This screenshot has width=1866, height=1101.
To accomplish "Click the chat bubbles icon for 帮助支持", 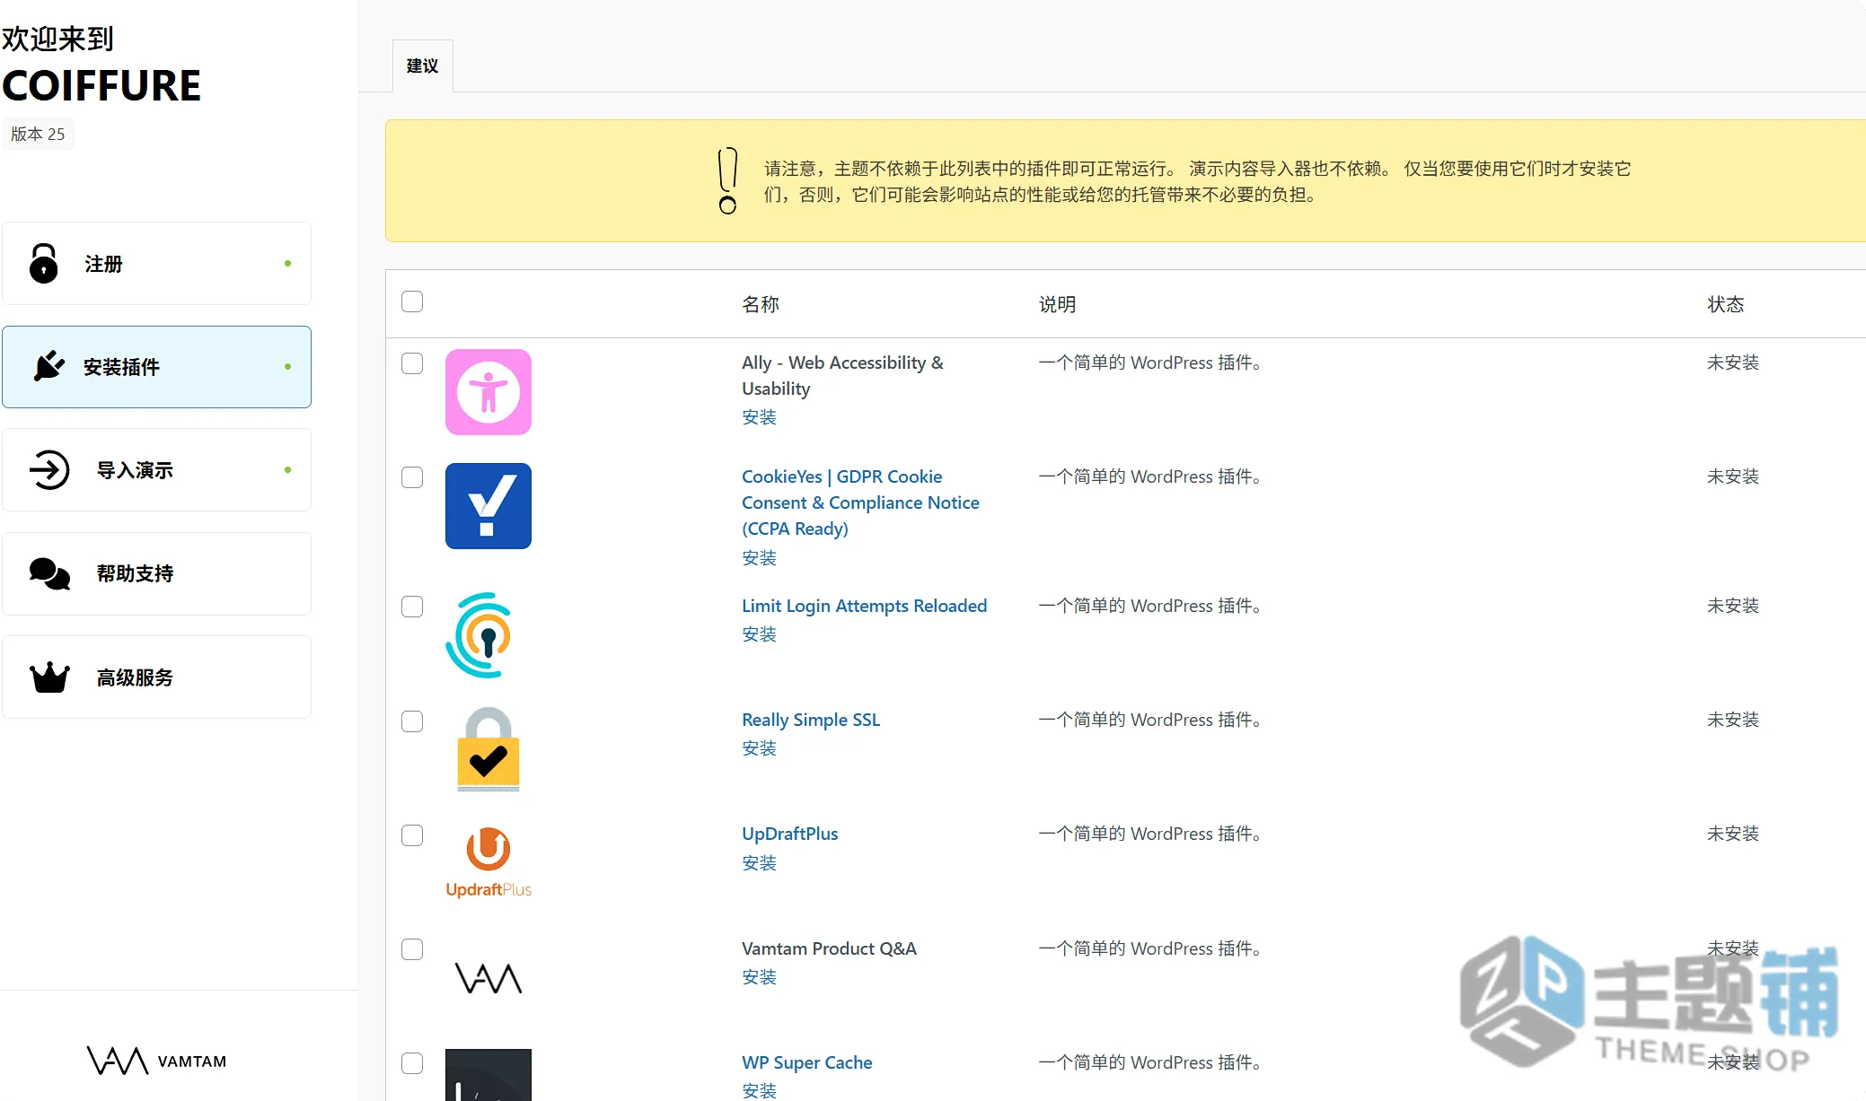I will pos(49,573).
